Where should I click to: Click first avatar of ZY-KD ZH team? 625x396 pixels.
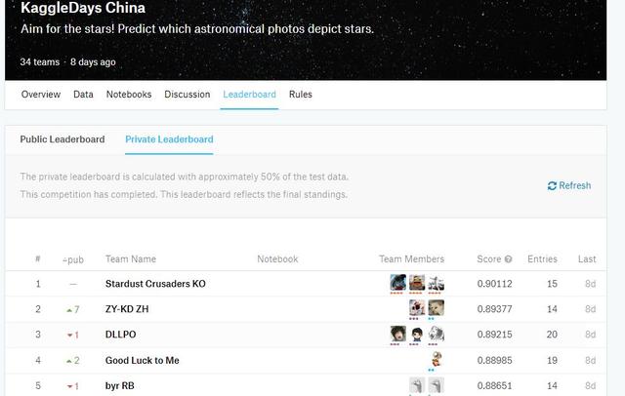click(417, 308)
